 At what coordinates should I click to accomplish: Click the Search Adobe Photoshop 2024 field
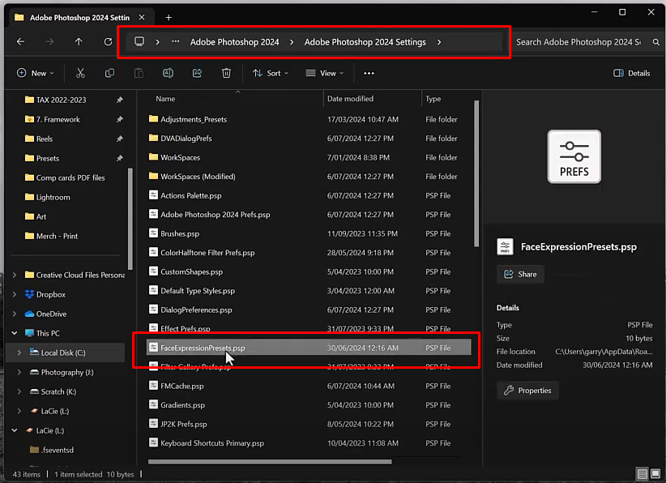[x=578, y=42]
